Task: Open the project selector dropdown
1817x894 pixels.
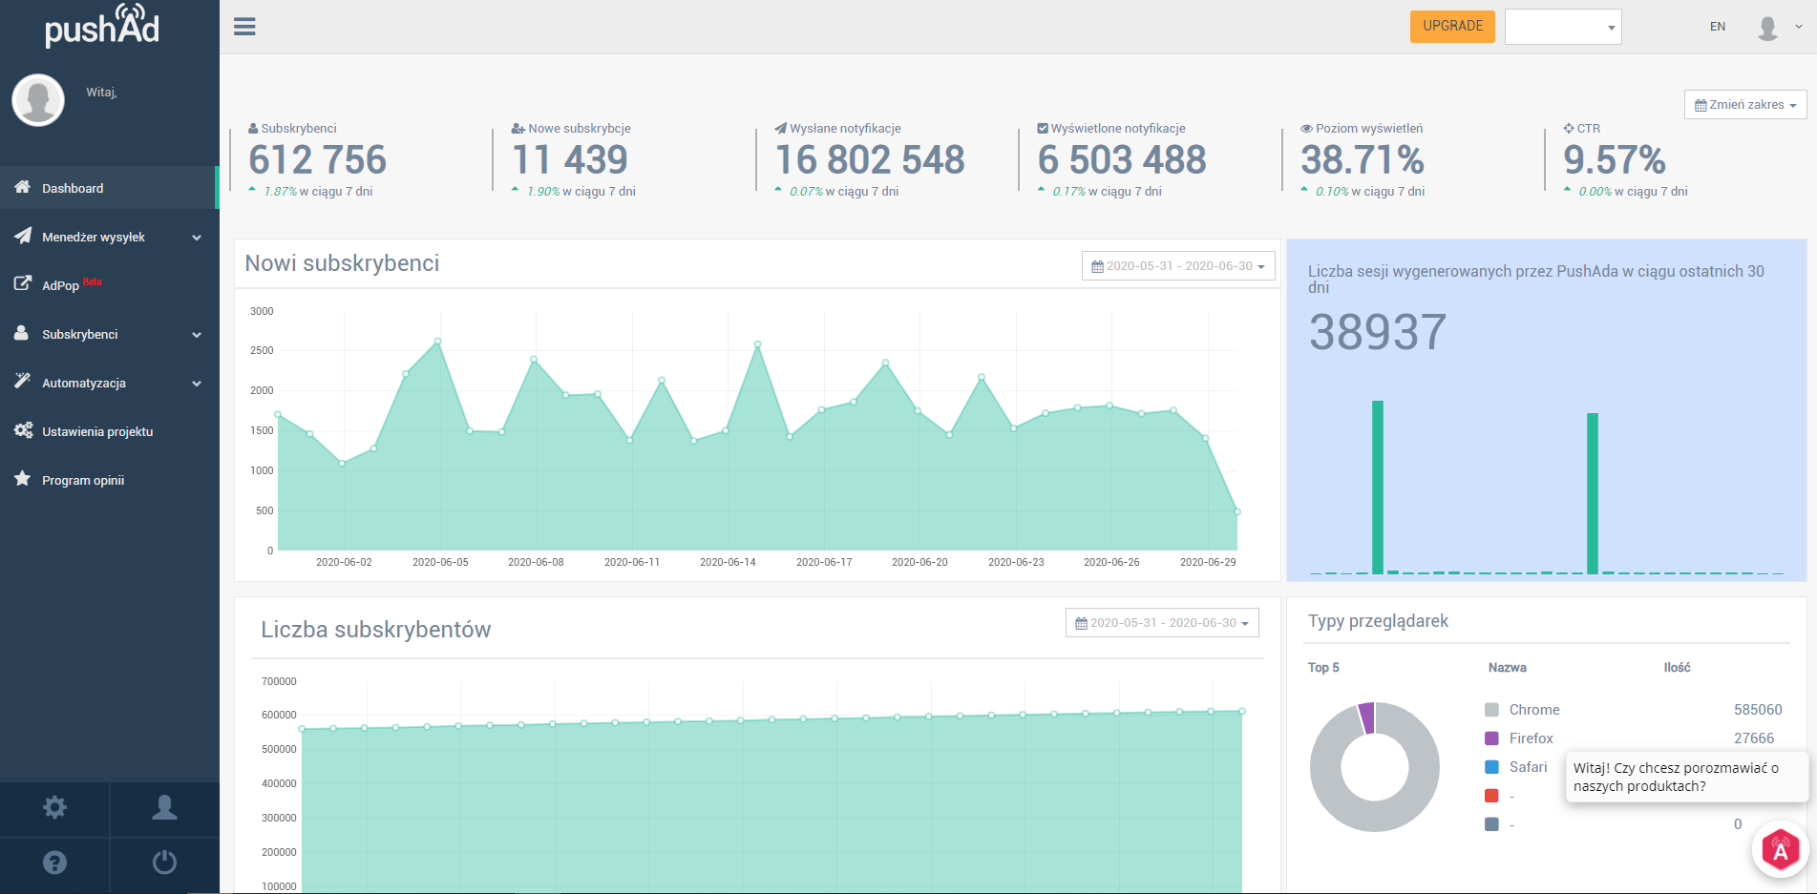Action: pyautogui.click(x=1562, y=28)
